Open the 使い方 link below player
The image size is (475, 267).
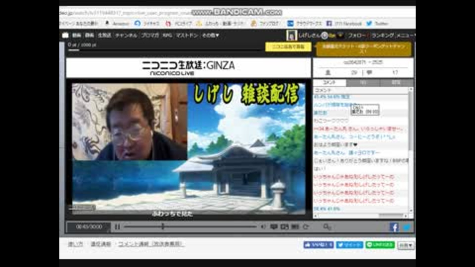pyautogui.click(x=75, y=244)
